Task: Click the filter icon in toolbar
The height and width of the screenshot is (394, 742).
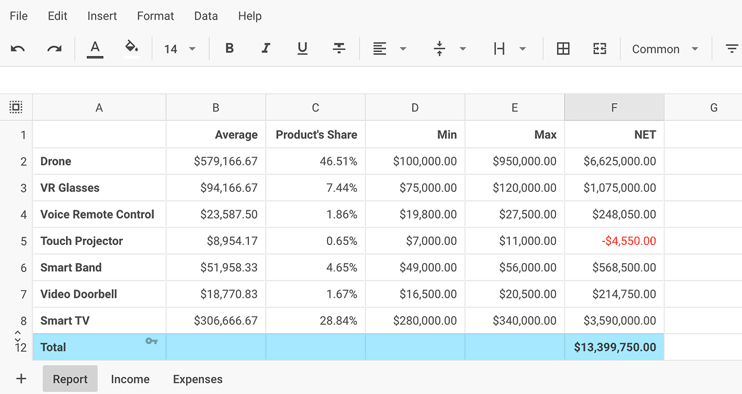Action: tap(732, 49)
